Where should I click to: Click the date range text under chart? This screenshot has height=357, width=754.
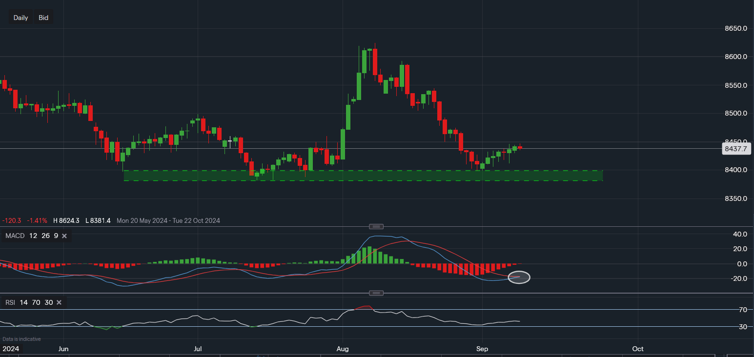[x=168, y=220]
